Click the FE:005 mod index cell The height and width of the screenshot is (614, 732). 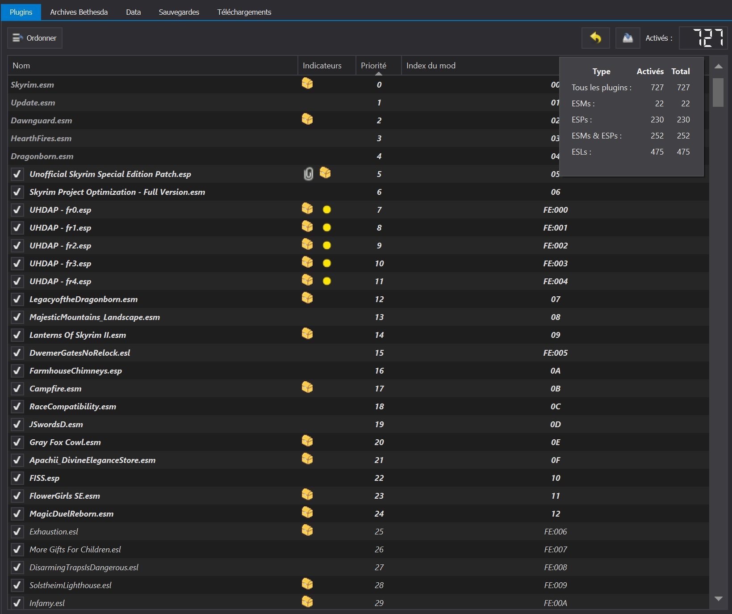coord(555,353)
